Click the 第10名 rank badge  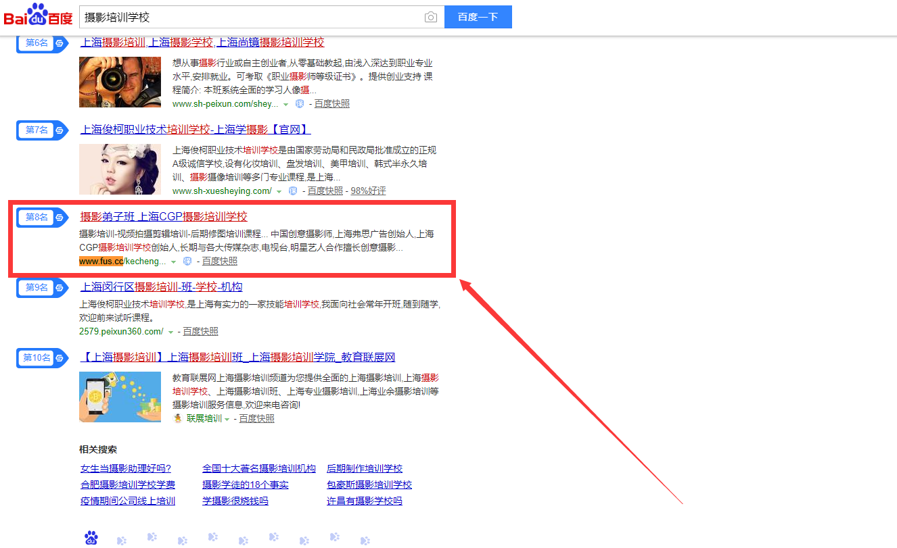click(x=42, y=357)
